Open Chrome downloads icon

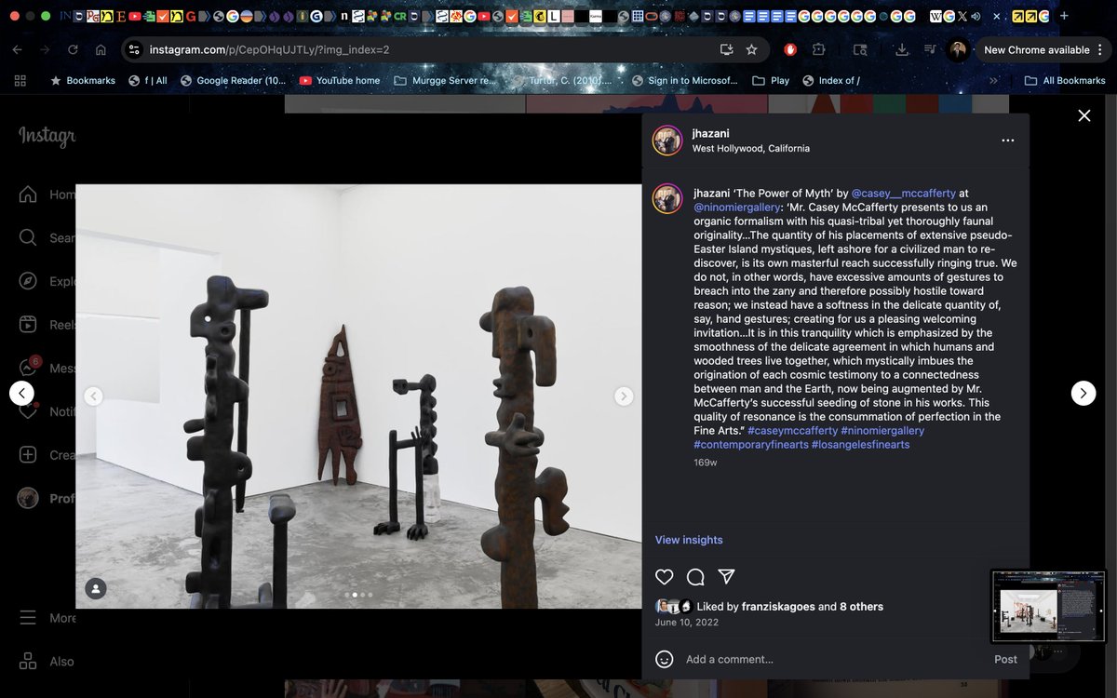click(x=902, y=49)
